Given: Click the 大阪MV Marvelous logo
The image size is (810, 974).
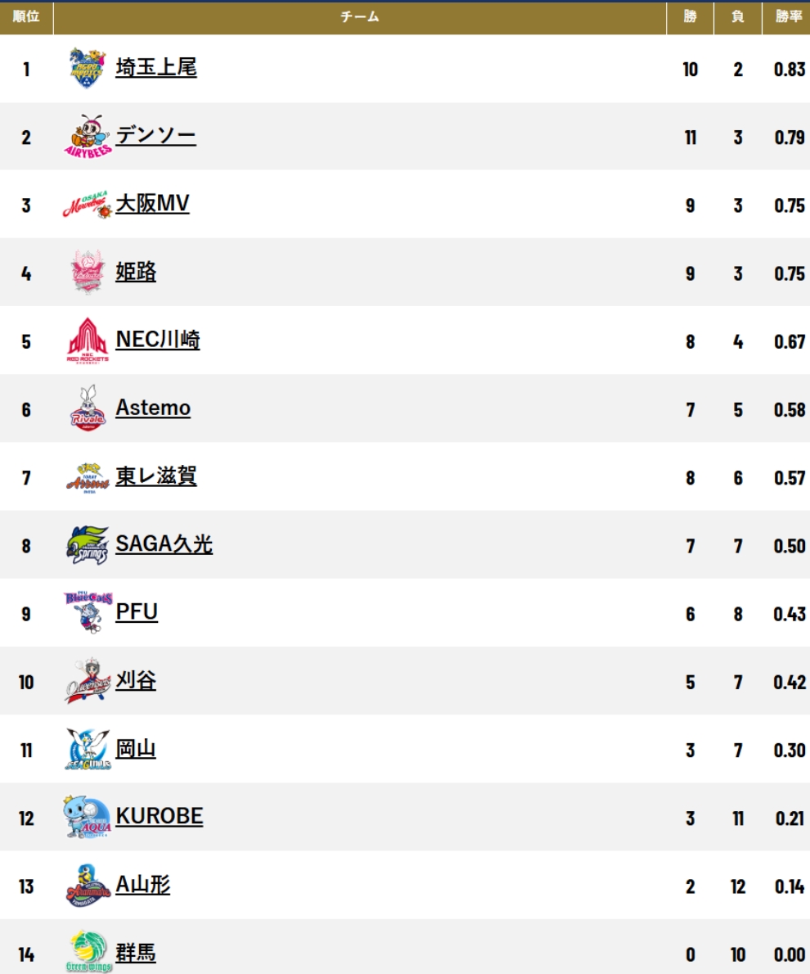Looking at the screenshot, I should point(87,205).
